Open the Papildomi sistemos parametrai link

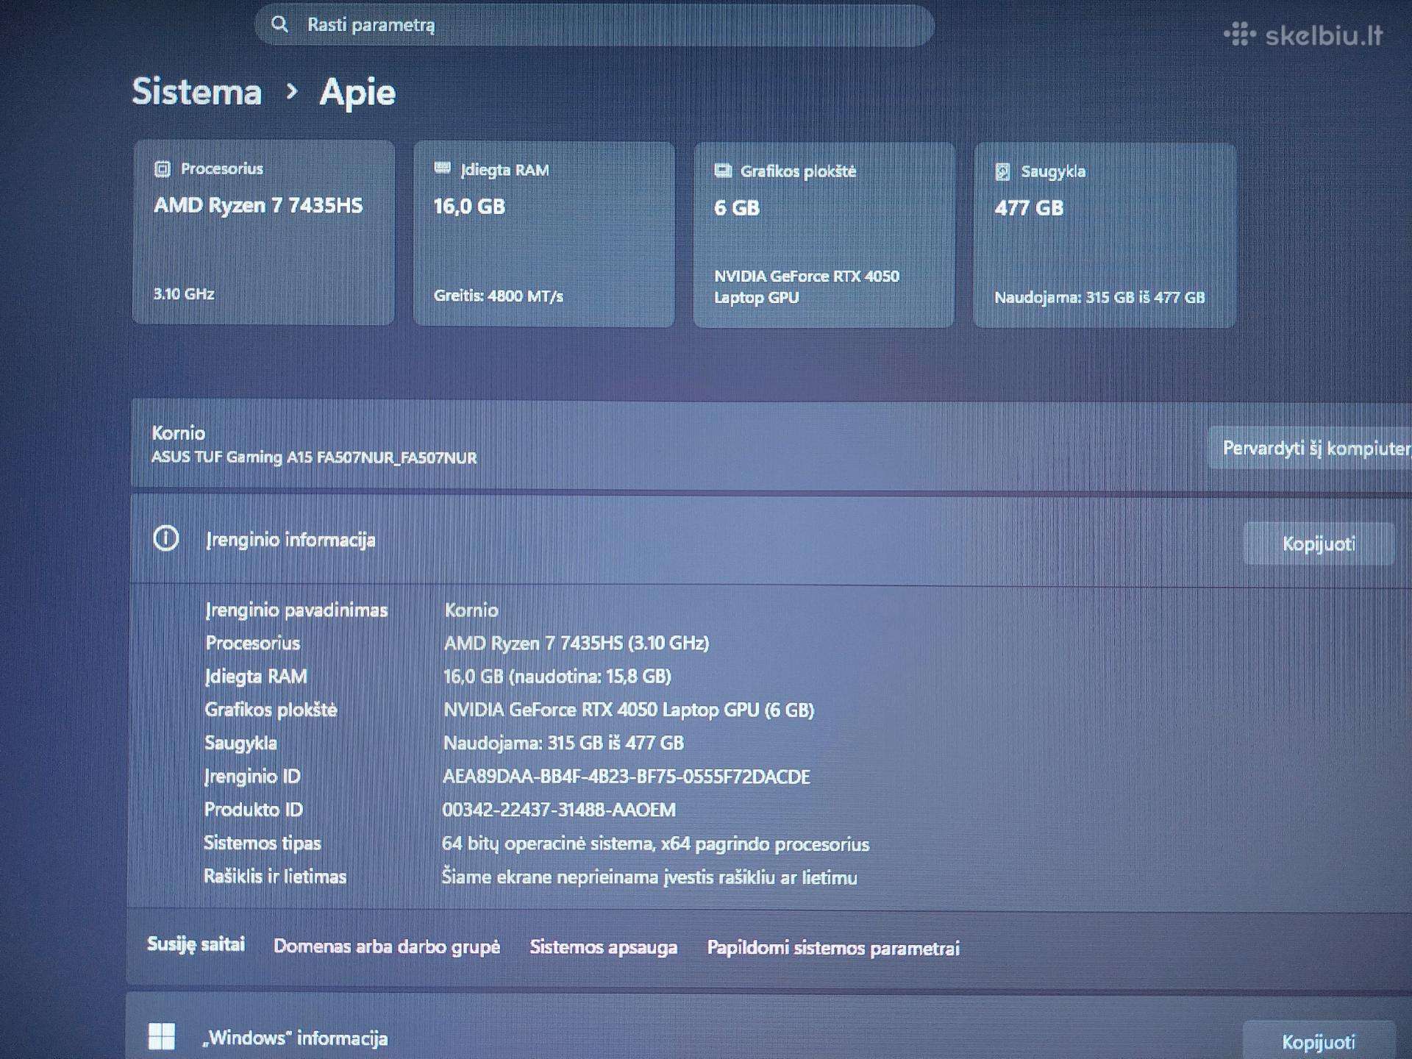click(833, 948)
